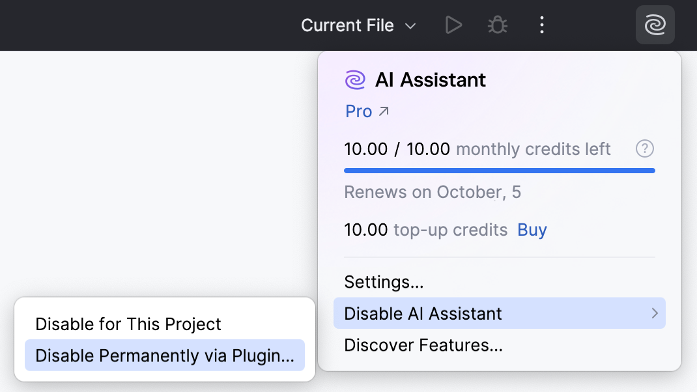The height and width of the screenshot is (392, 697).
Task: Click the AI Assistant logo in the popup
Action: point(354,79)
